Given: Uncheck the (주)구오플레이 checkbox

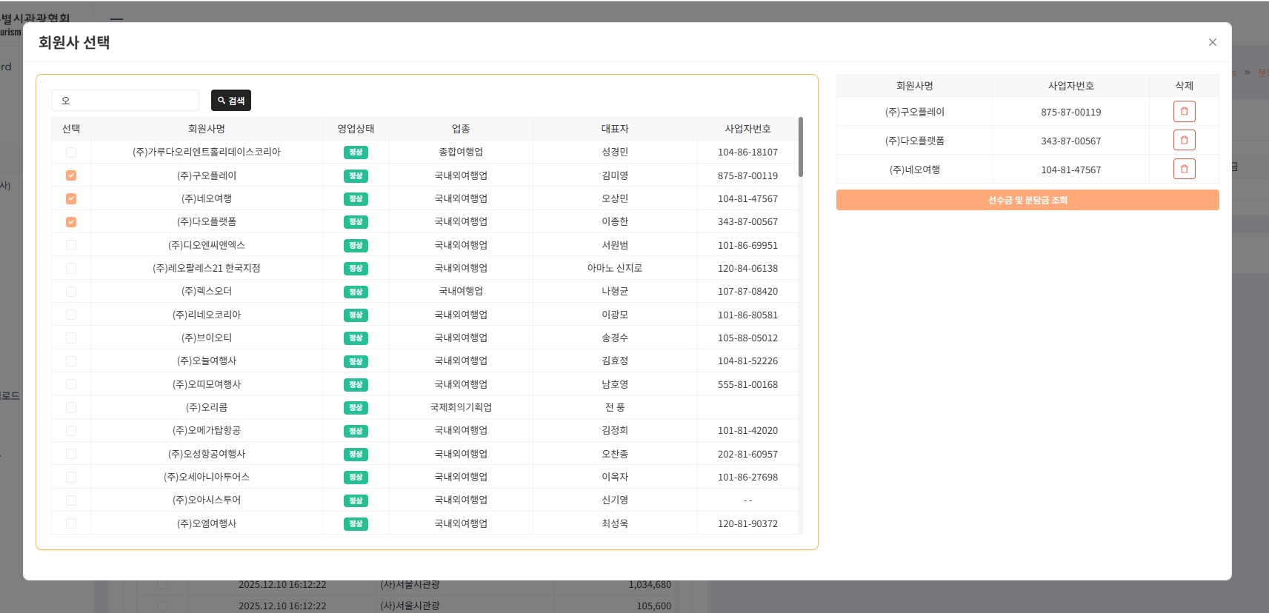Looking at the screenshot, I should (71, 175).
